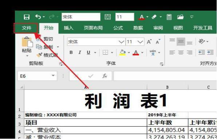Click the wén phonetic guide icon
Screen dimensions: 217x139
tap(153, 53)
